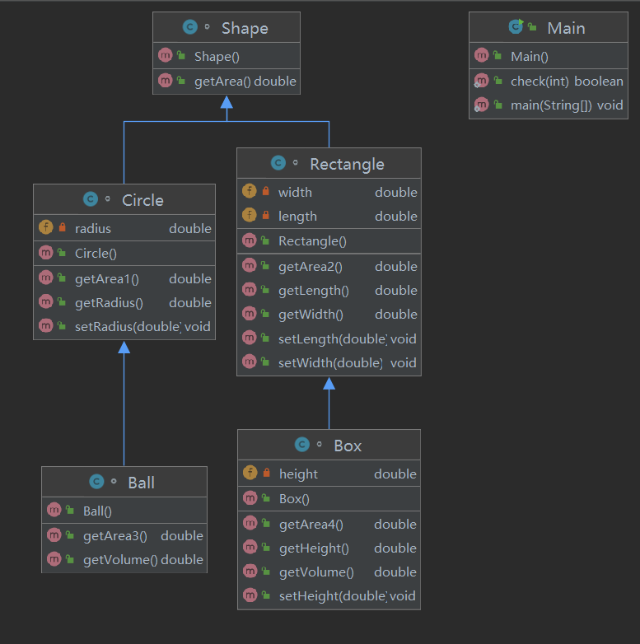Select the Shape() constructor row
Viewport: 640px width, 644px height.
pyautogui.click(x=227, y=56)
